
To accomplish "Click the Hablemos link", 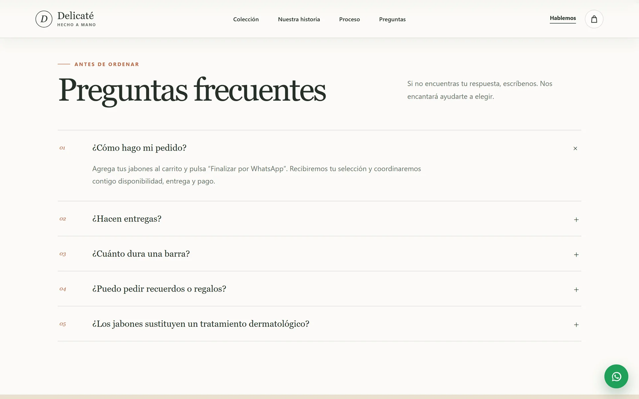I will click(563, 18).
